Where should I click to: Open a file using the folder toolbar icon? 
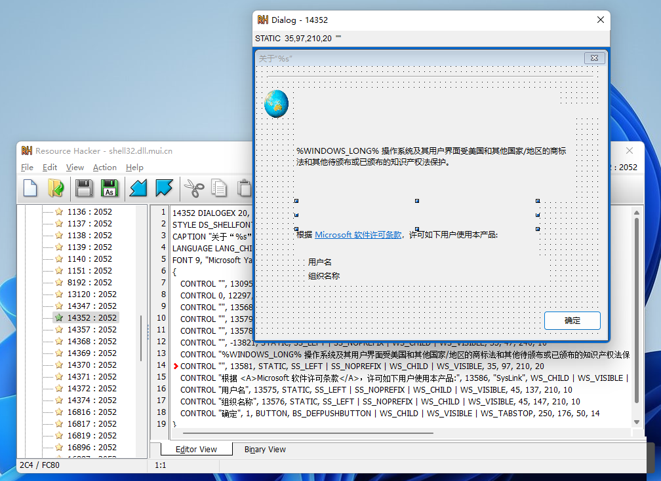pos(56,189)
